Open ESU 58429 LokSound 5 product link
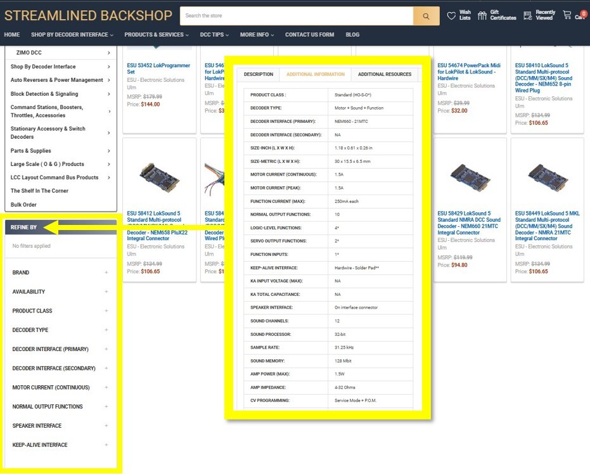 pos(469,222)
